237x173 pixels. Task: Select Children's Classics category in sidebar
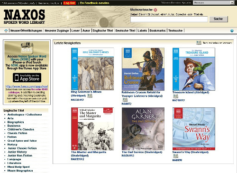point(21,129)
